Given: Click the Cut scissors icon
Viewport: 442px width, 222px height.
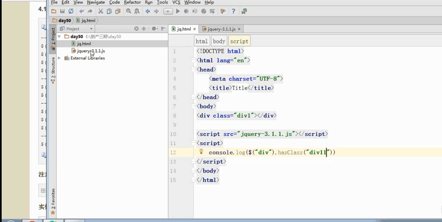Looking at the screenshot, I should [x=101, y=11].
